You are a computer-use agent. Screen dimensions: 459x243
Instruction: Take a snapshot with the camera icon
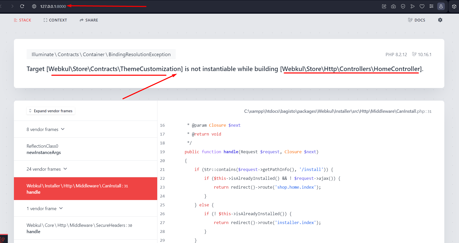pos(393,6)
